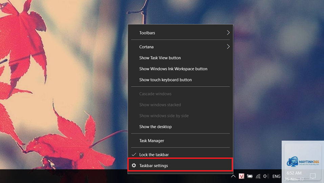The image size is (324, 183).
Task: Expand hidden tray icons chevron
Action: pos(233,176)
